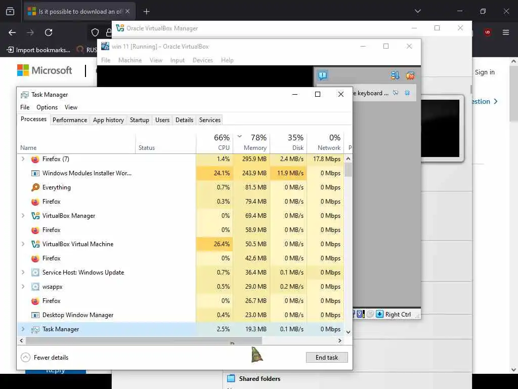This screenshot has width=518, height=389.
Task: Select the Firefox row using 79.4 MB
Action: pos(181,202)
